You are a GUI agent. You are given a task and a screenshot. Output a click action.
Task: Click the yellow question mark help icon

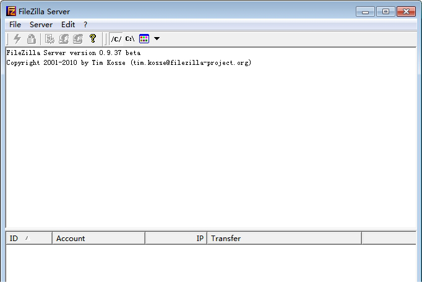[x=93, y=38]
